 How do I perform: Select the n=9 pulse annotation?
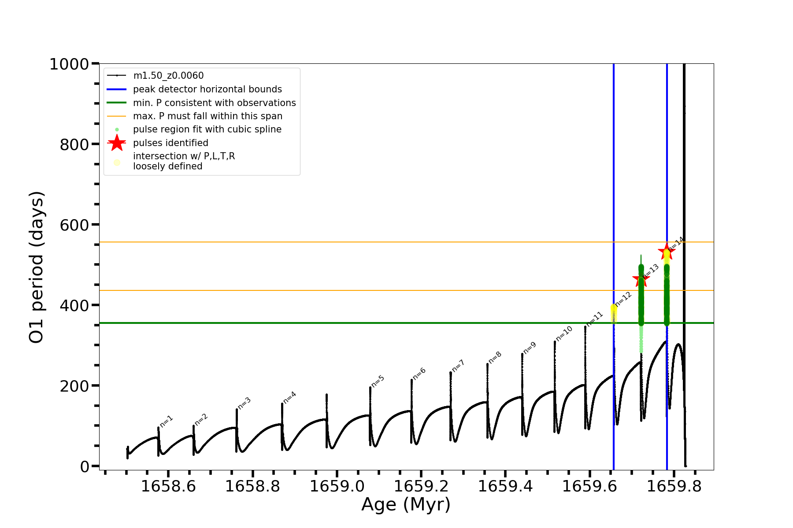pyautogui.click(x=530, y=348)
